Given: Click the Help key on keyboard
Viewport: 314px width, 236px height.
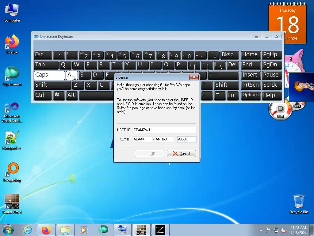Looking at the screenshot, I should (x=272, y=96).
